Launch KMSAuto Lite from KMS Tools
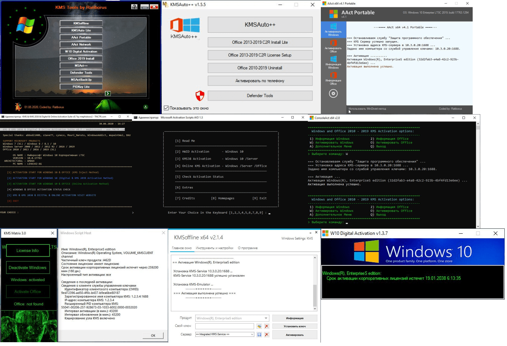507x346 pixels. pyautogui.click(x=81, y=30)
